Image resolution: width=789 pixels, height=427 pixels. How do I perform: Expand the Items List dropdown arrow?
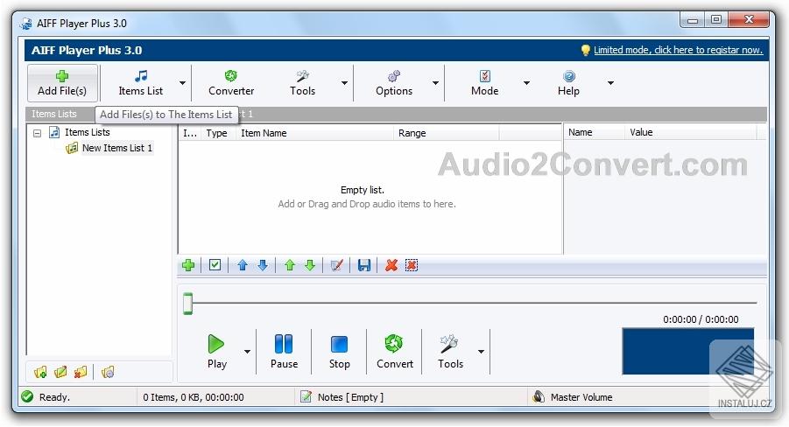[x=183, y=83]
